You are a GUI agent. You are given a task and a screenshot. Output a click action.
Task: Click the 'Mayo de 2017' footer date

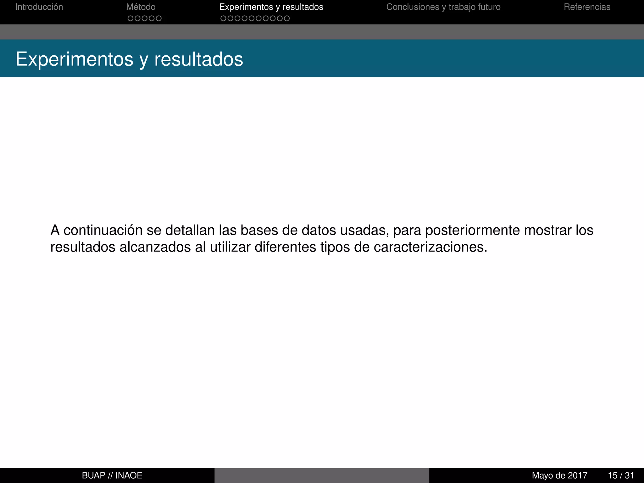[560, 475]
